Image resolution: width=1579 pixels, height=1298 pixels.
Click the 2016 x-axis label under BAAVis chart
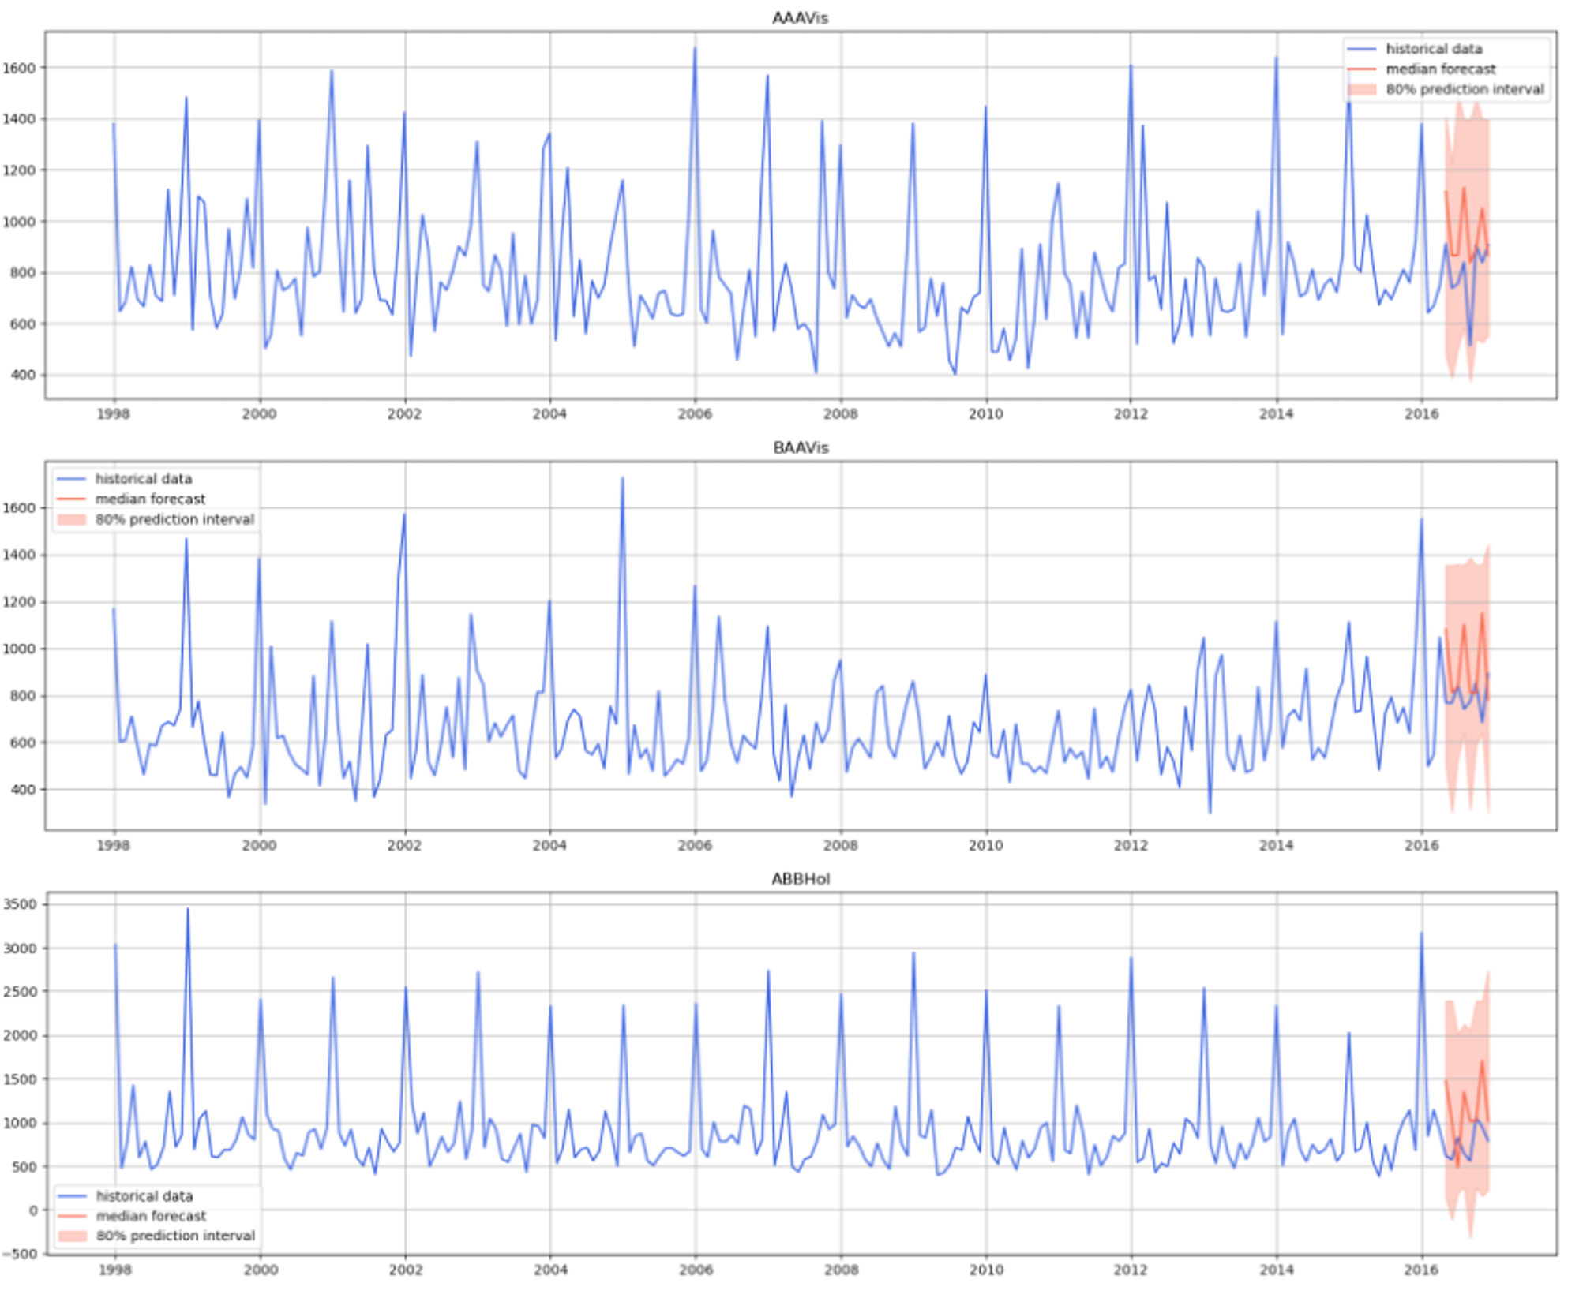pos(1421,845)
